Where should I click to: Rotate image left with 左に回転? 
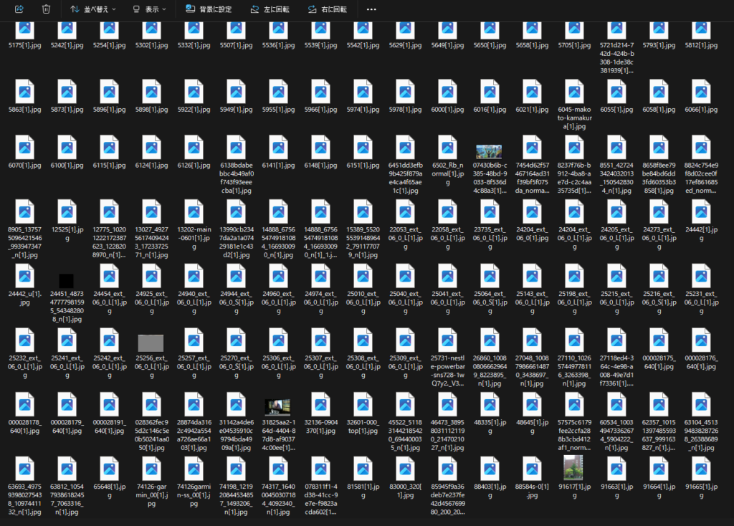click(270, 9)
